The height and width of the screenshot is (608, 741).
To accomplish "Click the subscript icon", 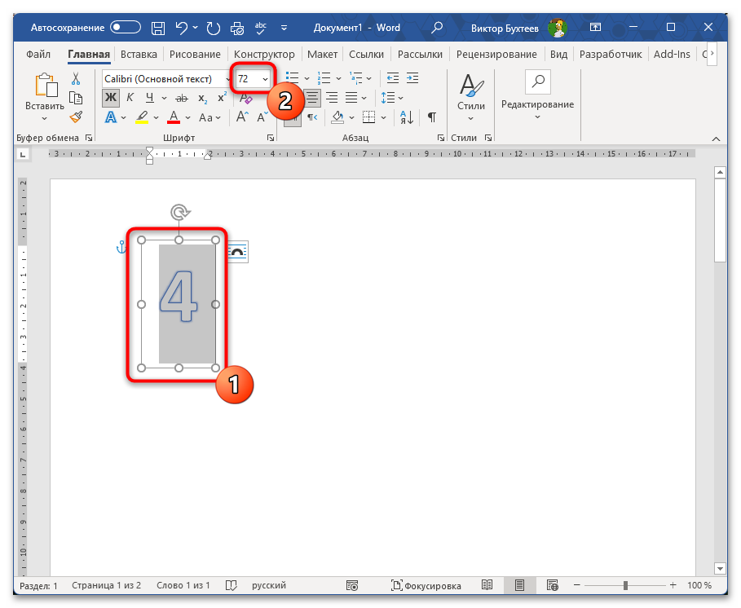I will [x=202, y=98].
